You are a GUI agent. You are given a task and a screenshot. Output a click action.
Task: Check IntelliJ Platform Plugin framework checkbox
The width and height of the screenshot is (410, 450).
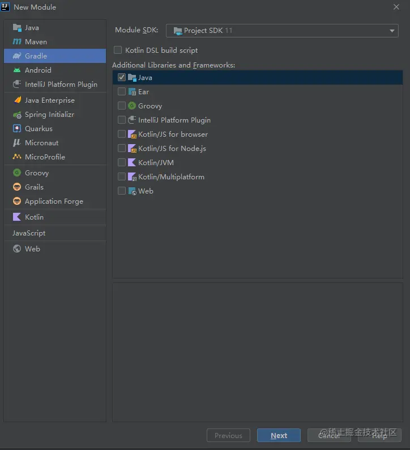pos(122,120)
